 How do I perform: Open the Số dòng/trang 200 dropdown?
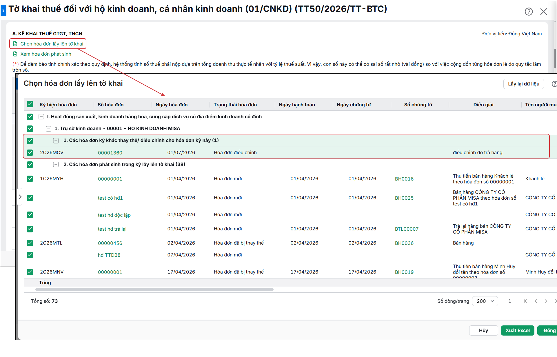click(x=485, y=301)
